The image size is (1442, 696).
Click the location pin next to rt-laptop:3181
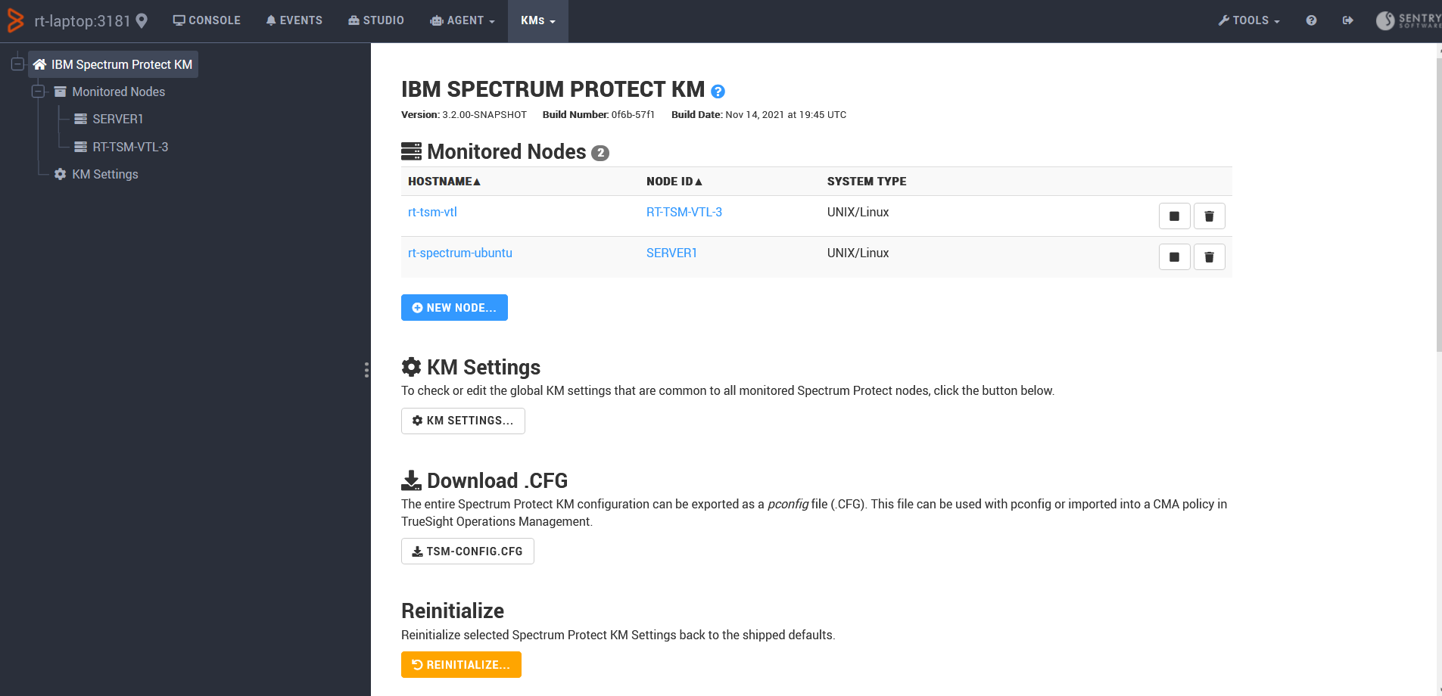pyautogui.click(x=140, y=20)
